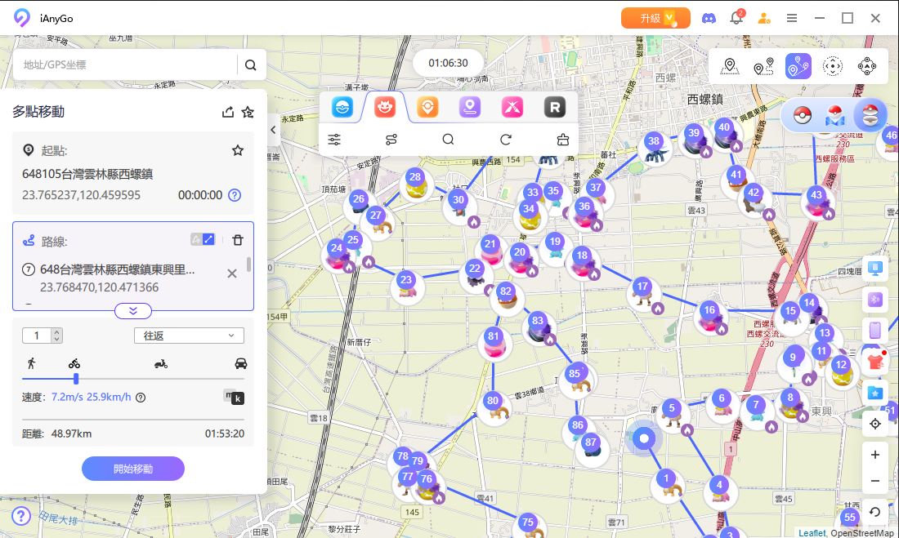This screenshot has width=899, height=538.
Task: Click the route planning icon in Pokémon toolbar
Action: [x=391, y=140]
